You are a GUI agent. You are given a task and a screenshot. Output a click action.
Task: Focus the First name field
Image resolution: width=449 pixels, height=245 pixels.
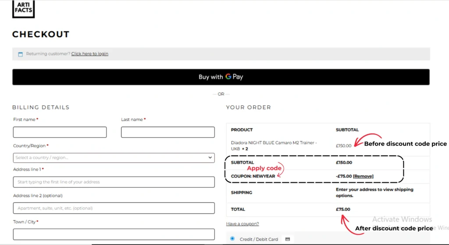[x=60, y=132]
